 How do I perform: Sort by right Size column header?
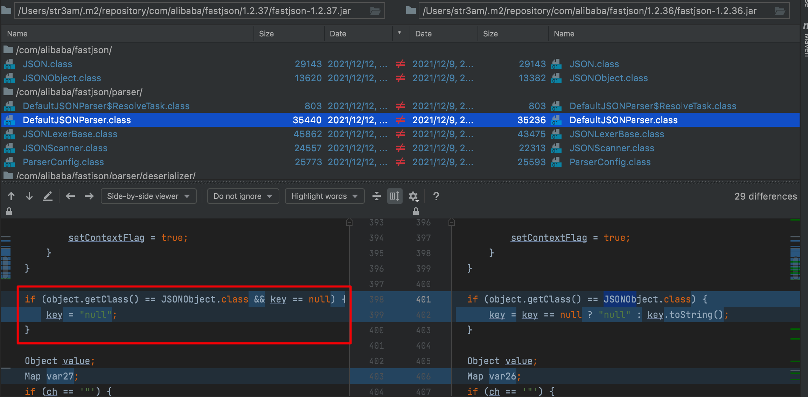click(x=513, y=34)
